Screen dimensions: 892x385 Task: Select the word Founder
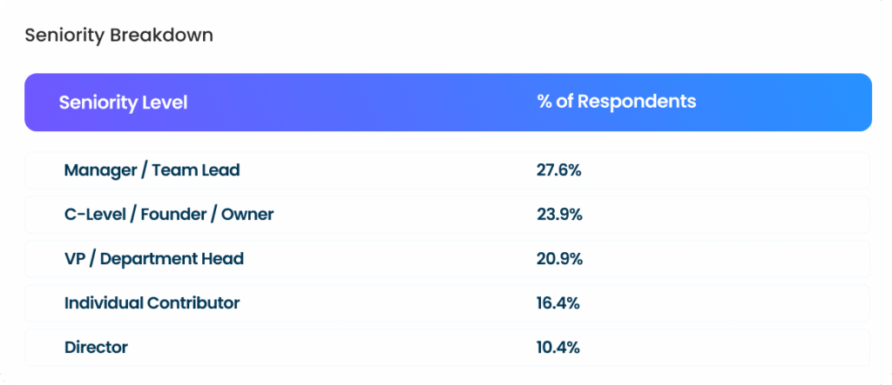[x=176, y=214]
